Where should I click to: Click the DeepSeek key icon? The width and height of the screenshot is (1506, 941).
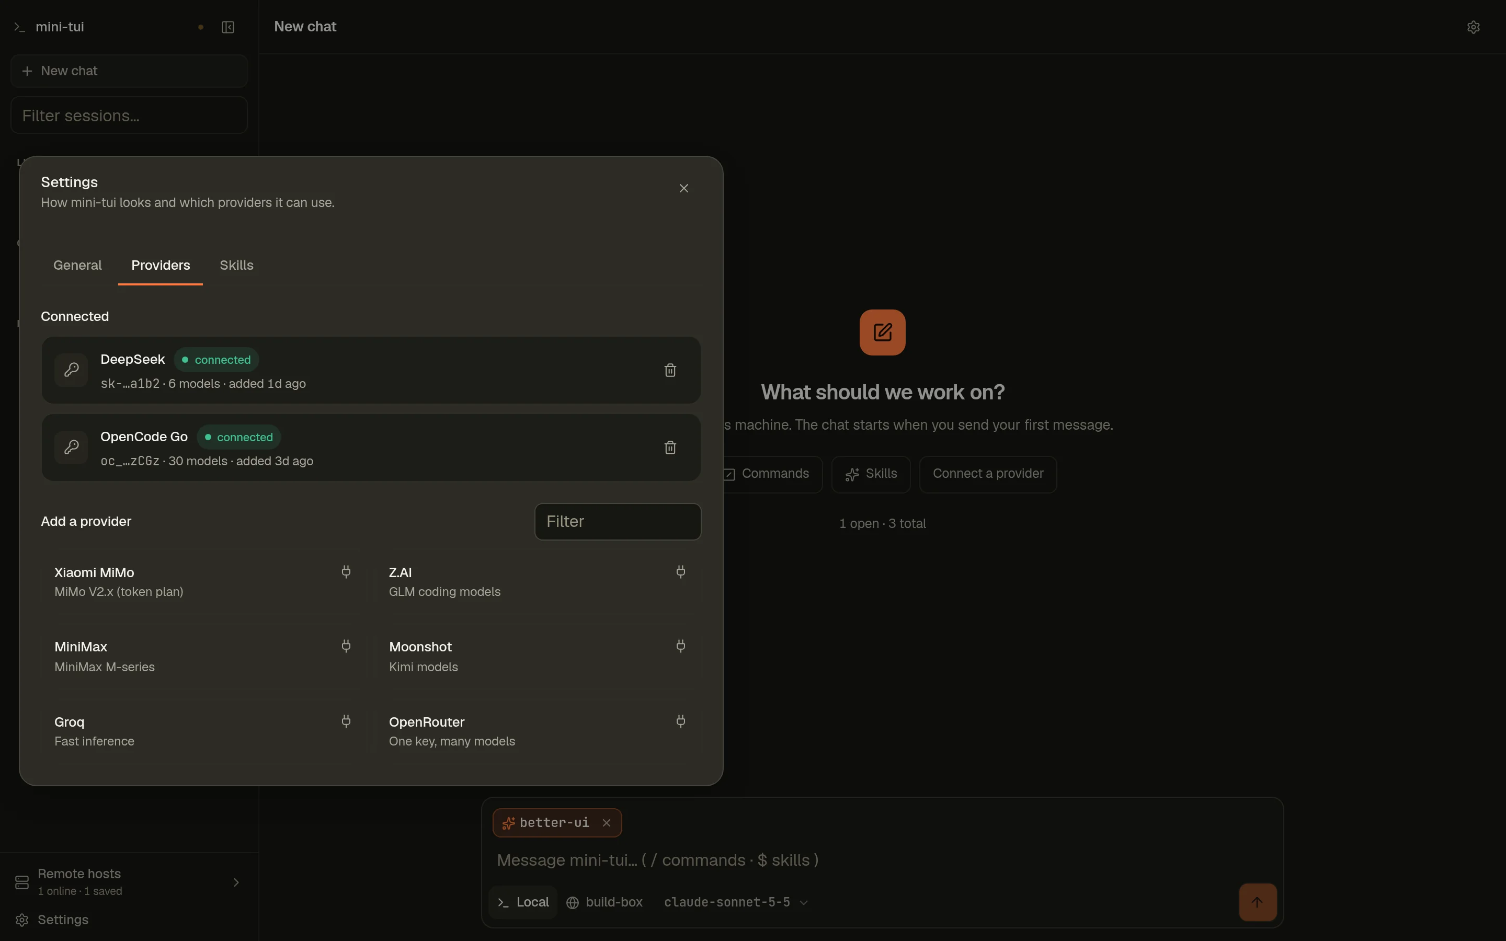[72, 370]
